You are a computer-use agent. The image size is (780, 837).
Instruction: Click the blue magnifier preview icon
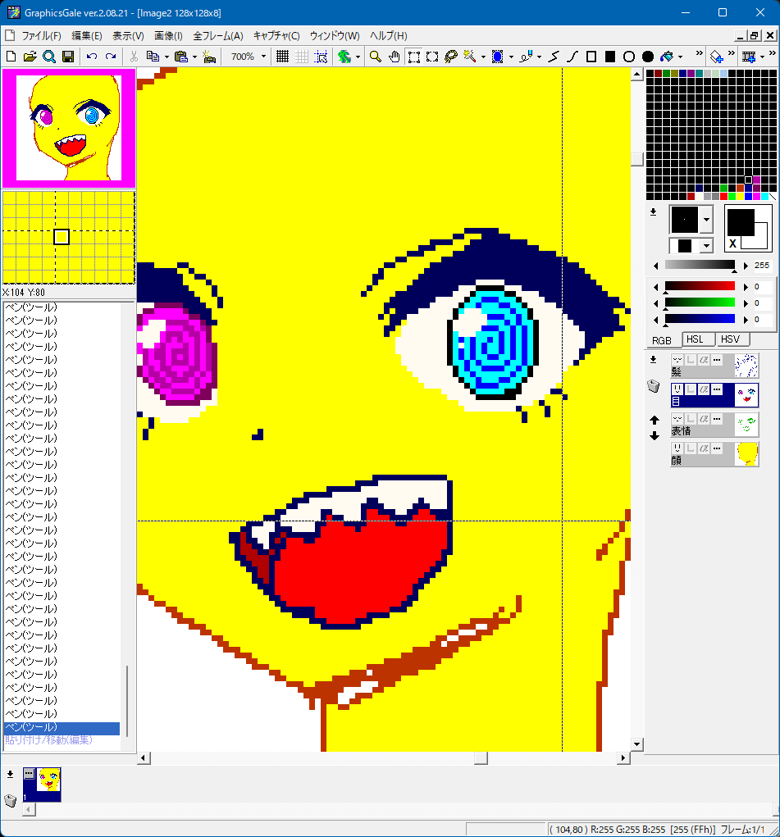click(49, 57)
